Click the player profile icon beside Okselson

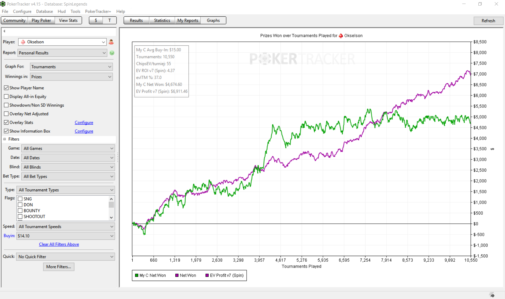coord(111,42)
